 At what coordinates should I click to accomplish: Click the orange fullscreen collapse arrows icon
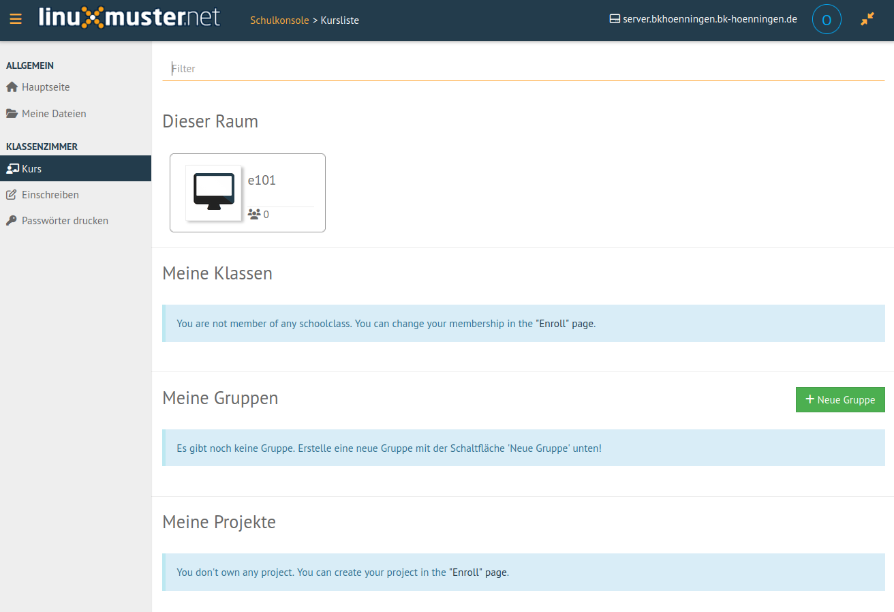(867, 20)
